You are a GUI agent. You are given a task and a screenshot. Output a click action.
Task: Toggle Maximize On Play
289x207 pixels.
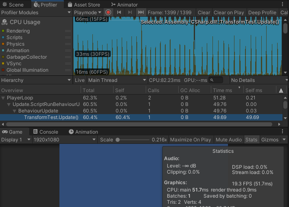(190, 140)
